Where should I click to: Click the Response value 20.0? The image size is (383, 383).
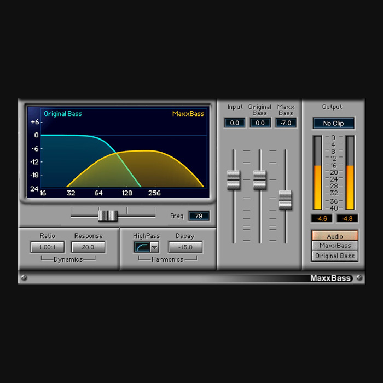coord(88,247)
